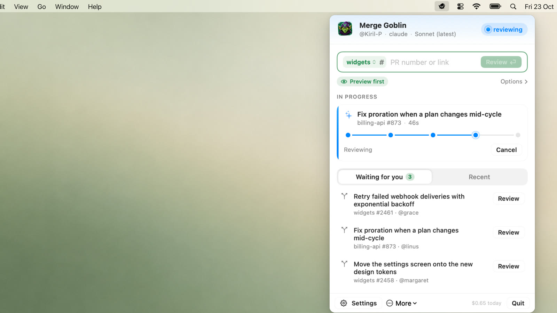Click the battery status icon
Screen dimensions: 557x313
[x=495, y=6]
